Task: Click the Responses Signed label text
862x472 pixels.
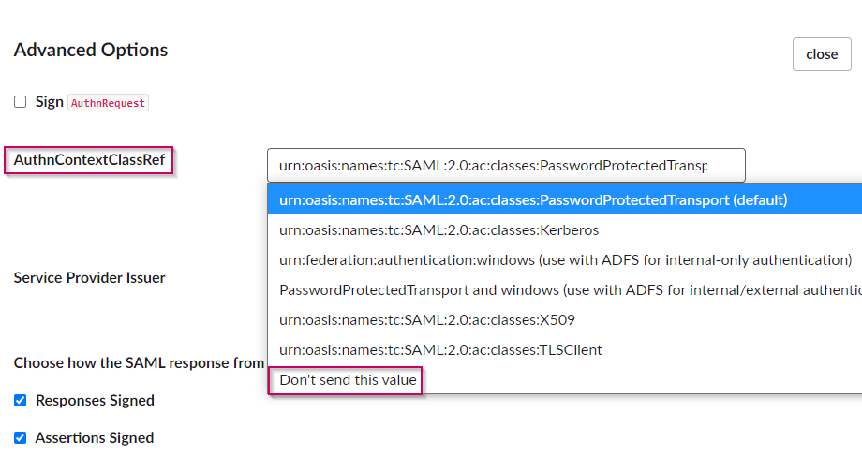Action: pyautogui.click(x=95, y=401)
